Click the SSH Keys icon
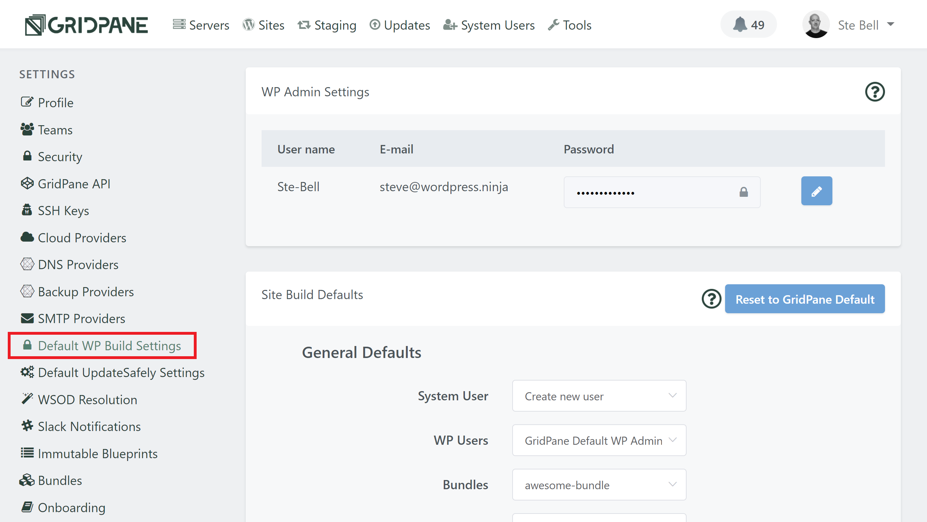Screen dimensions: 927x522 [27, 210]
